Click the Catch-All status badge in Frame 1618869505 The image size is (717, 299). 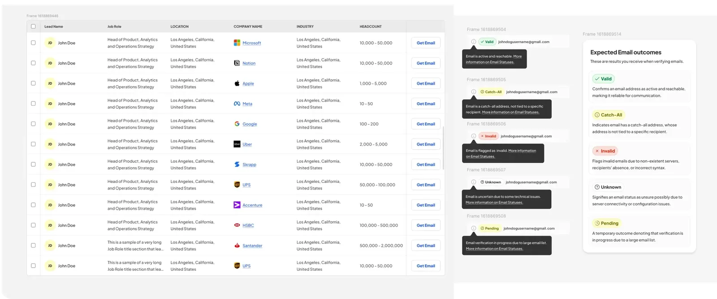(x=491, y=92)
